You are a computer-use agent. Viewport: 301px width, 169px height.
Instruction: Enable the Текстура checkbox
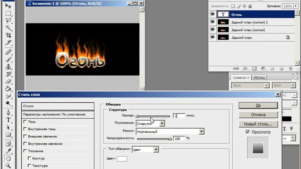(29, 165)
